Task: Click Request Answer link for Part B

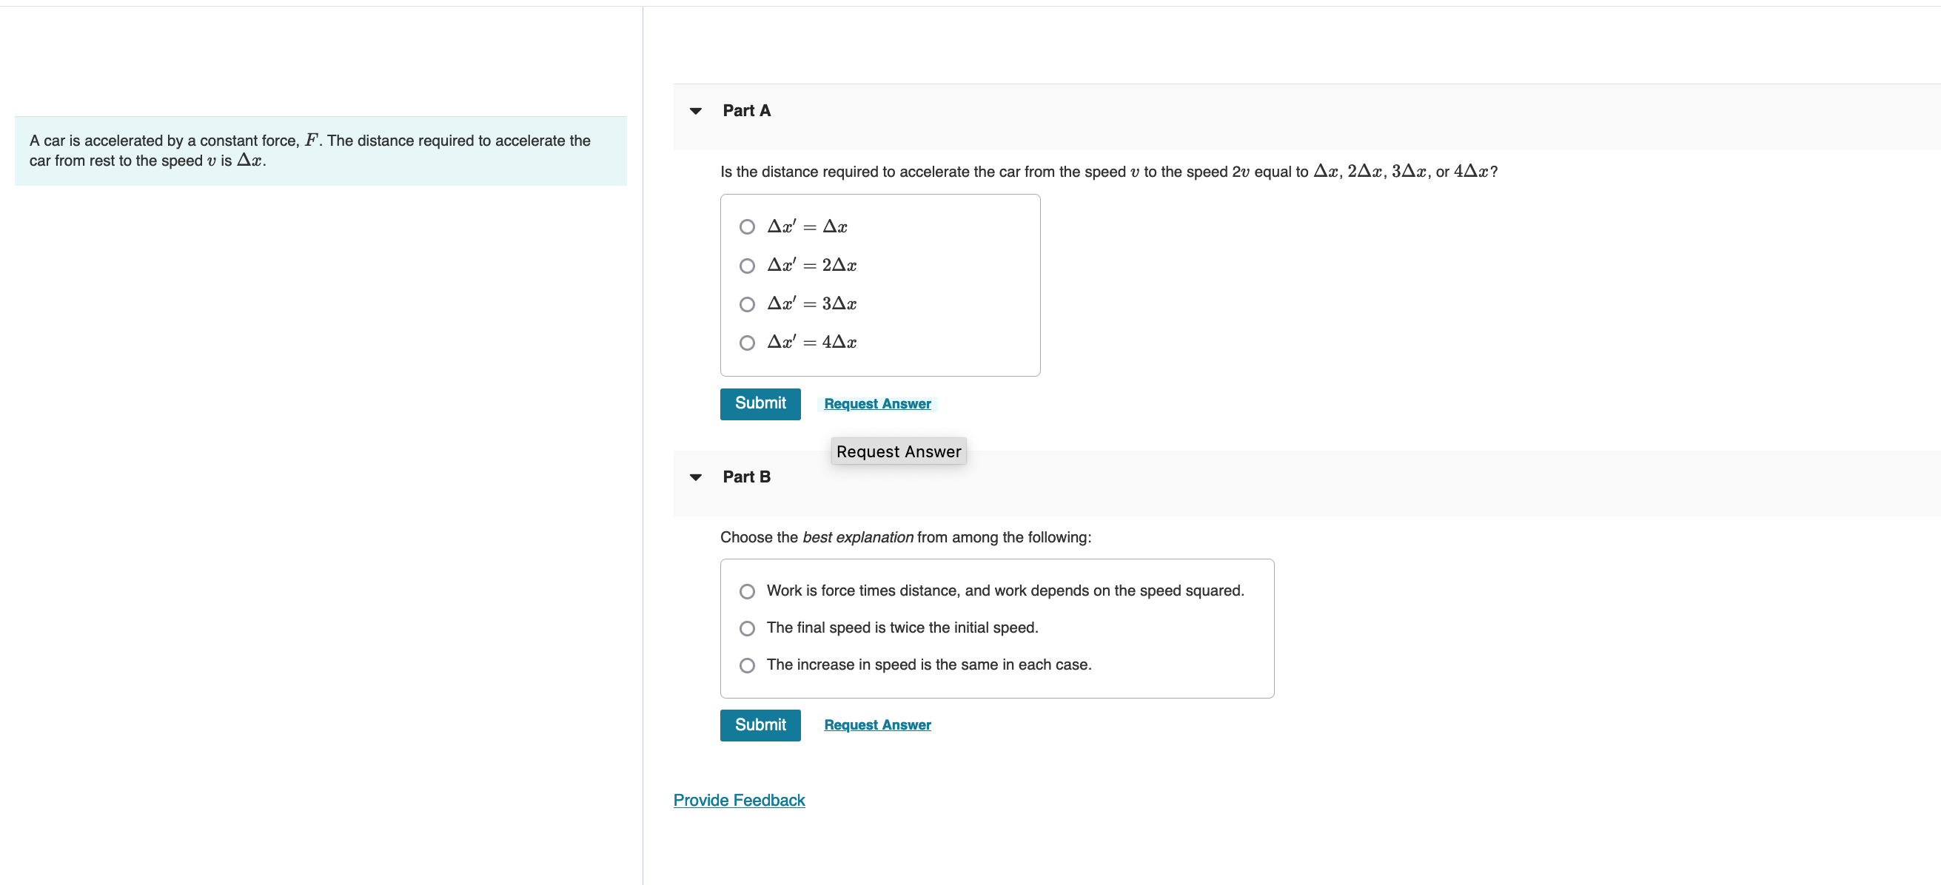Action: pos(877,724)
